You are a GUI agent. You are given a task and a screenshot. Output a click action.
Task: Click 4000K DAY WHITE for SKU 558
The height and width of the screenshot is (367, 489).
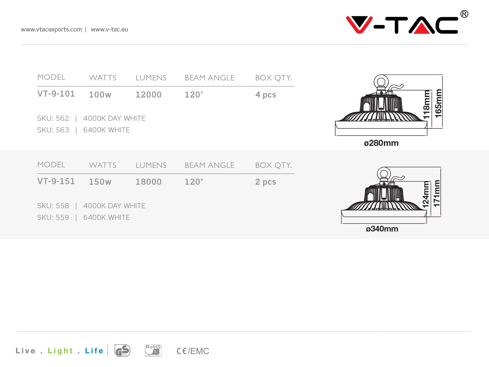pos(114,206)
